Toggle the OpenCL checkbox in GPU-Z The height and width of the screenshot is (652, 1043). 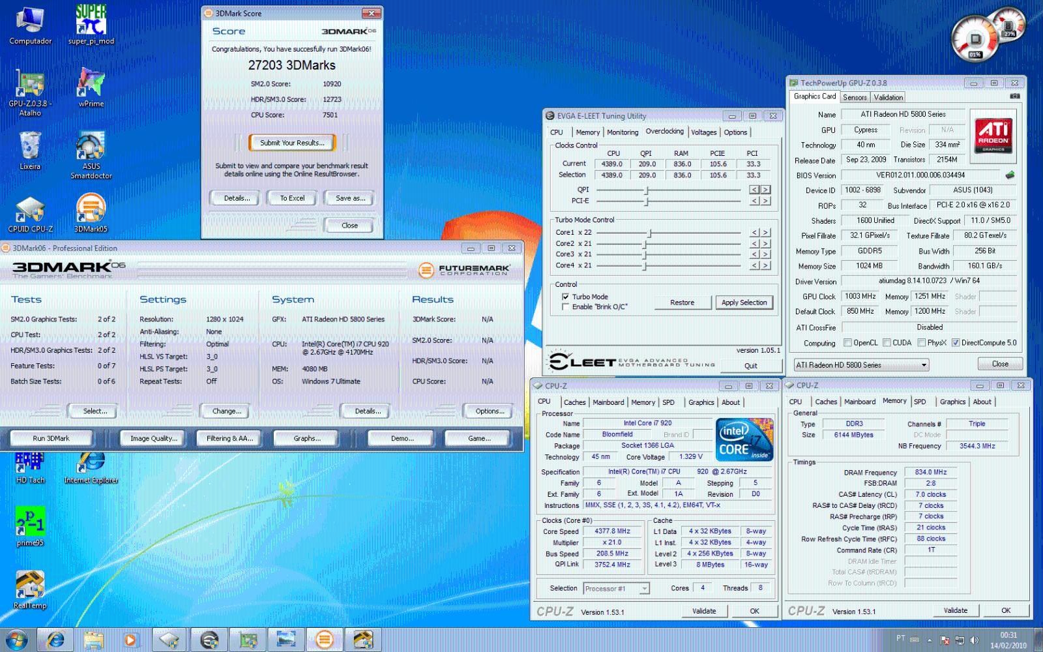(x=847, y=343)
